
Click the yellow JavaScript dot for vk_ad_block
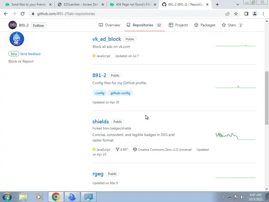click(x=94, y=56)
